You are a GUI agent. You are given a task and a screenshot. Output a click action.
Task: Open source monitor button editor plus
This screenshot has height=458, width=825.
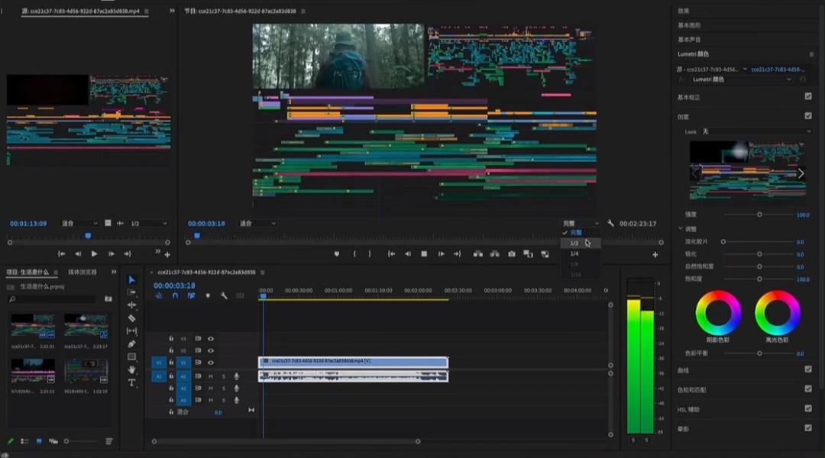coord(167,254)
